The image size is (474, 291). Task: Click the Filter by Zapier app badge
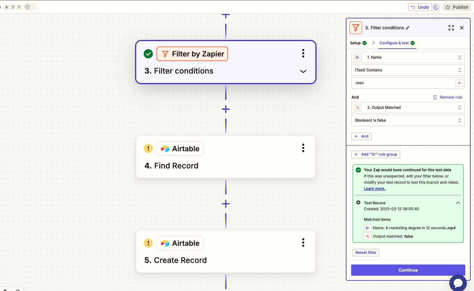(192, 54)
